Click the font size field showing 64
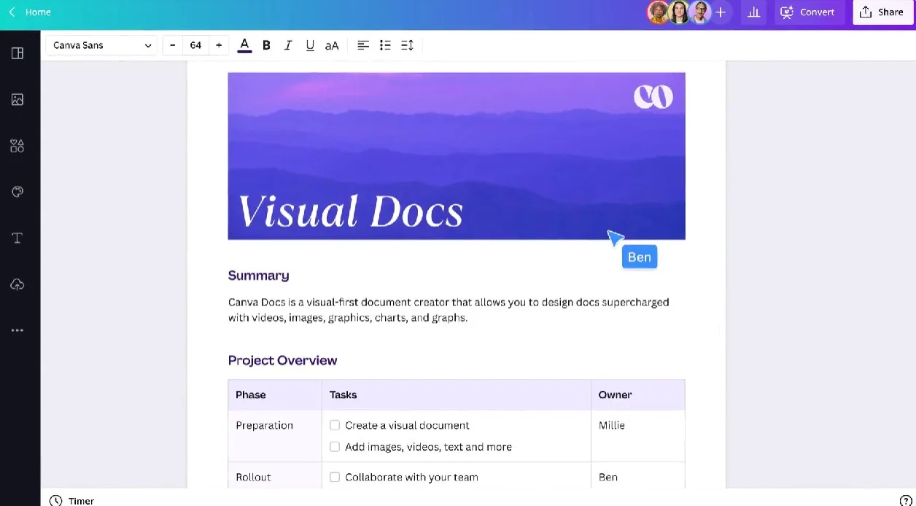The width and height of the screenshot is (916, 506). coord(195,45)
